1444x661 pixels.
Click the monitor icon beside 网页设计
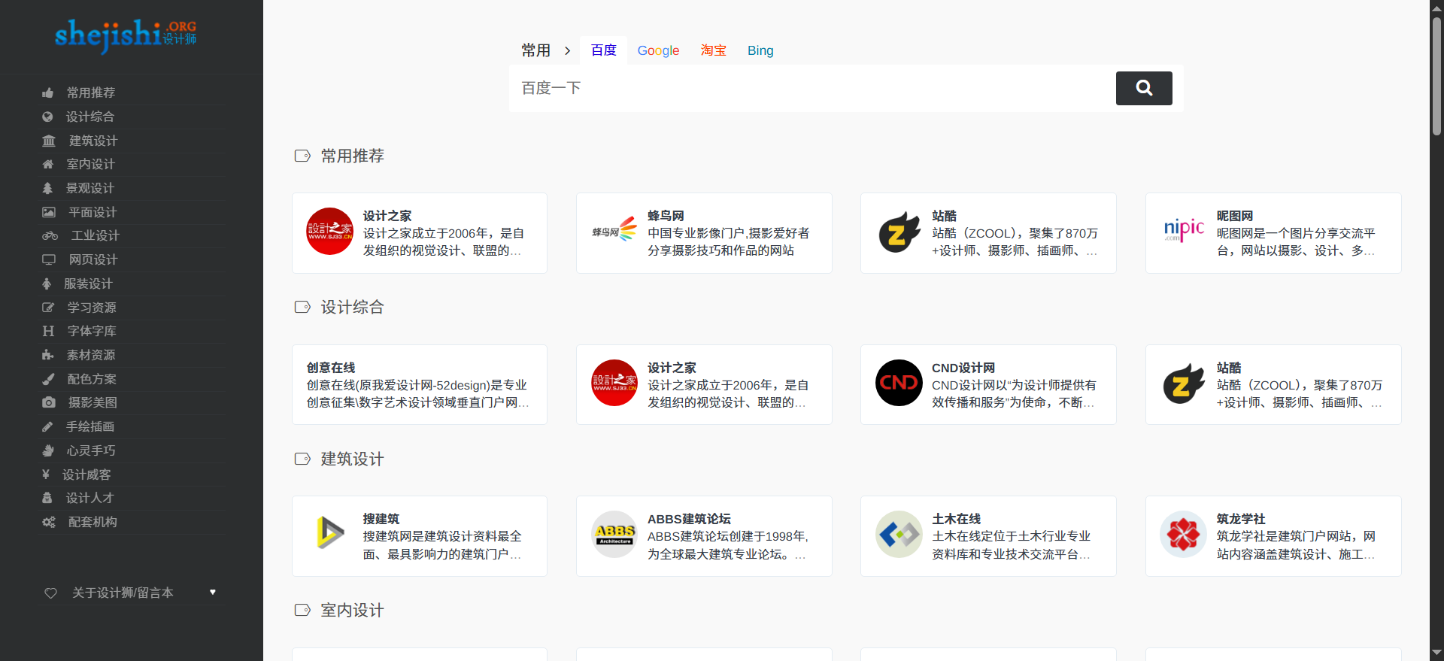click(49, 259)
